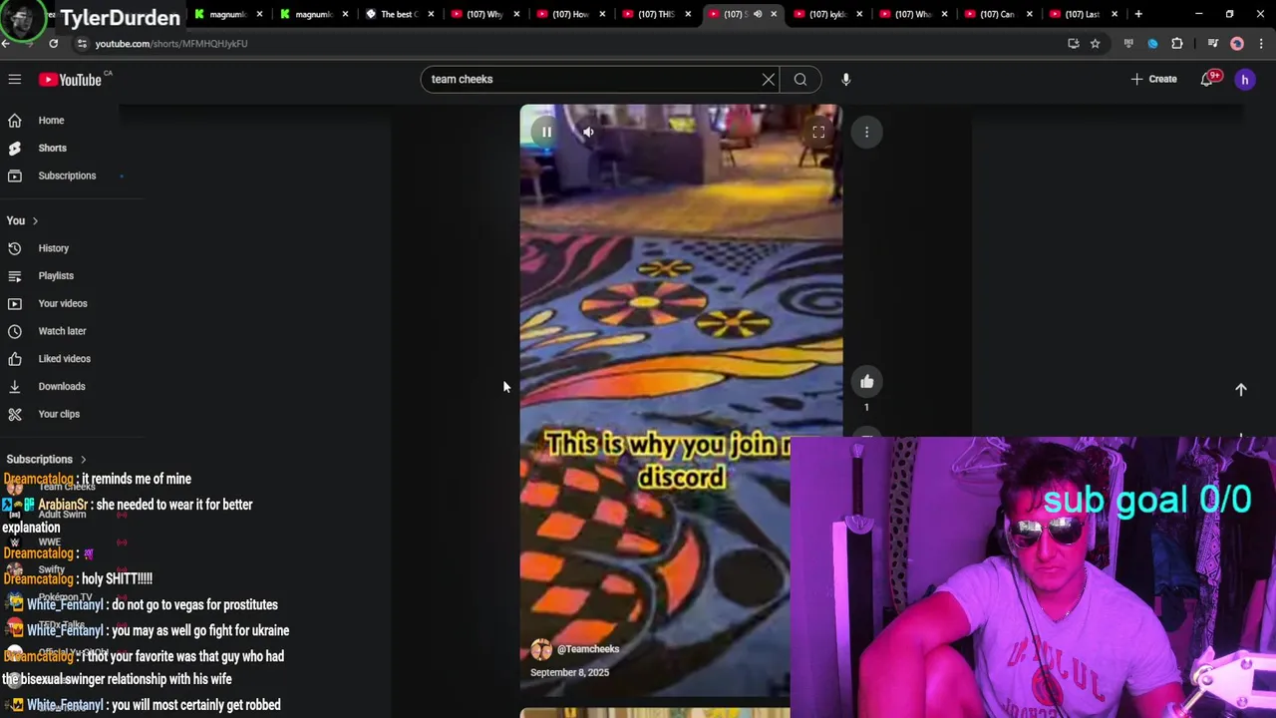This screenshot has height=718, width=1276.
Task: Open the notifications bell
Action: (x=1207, y=79)
